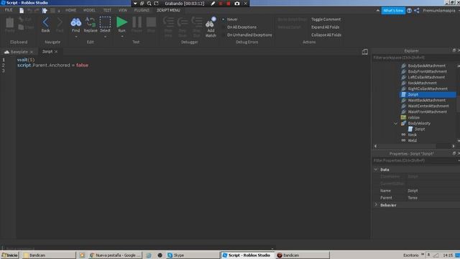Screen dimensions: 460x259
Task: Select NeckAttachment in Explorer
Action: coord(422,83)
